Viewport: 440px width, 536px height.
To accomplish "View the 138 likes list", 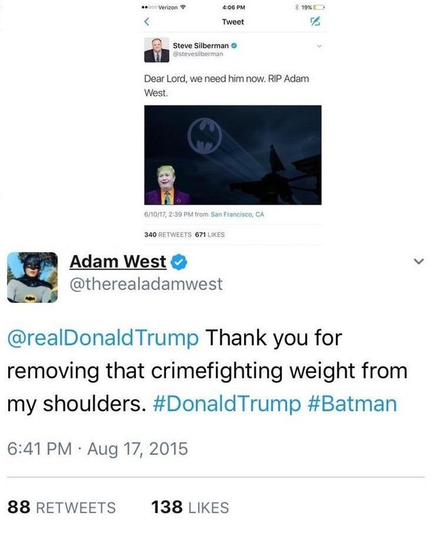I will tap(190, 507).
